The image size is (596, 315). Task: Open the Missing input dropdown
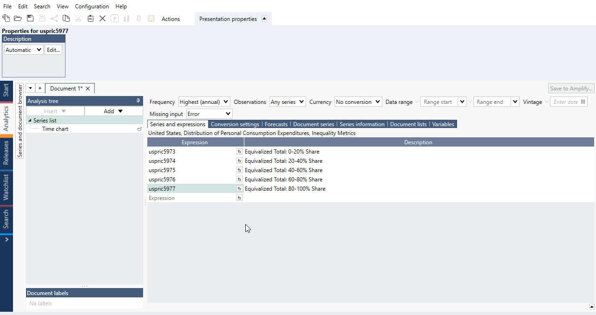[209, 114]
